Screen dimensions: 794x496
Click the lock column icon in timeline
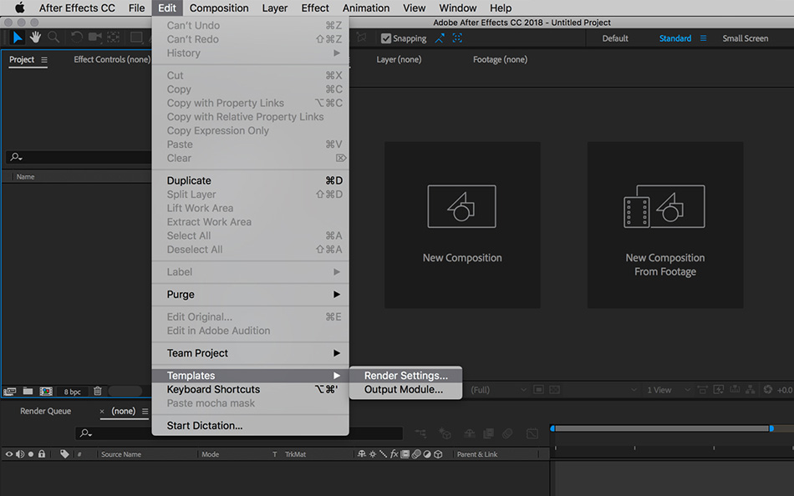coord(42,454)
